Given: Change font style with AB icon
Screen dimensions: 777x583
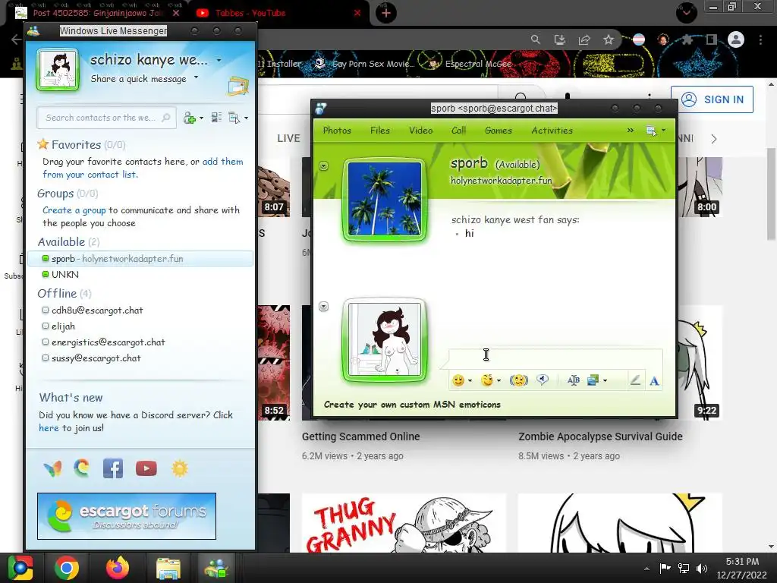Looking at the screenshot, I should click(574, 380).
